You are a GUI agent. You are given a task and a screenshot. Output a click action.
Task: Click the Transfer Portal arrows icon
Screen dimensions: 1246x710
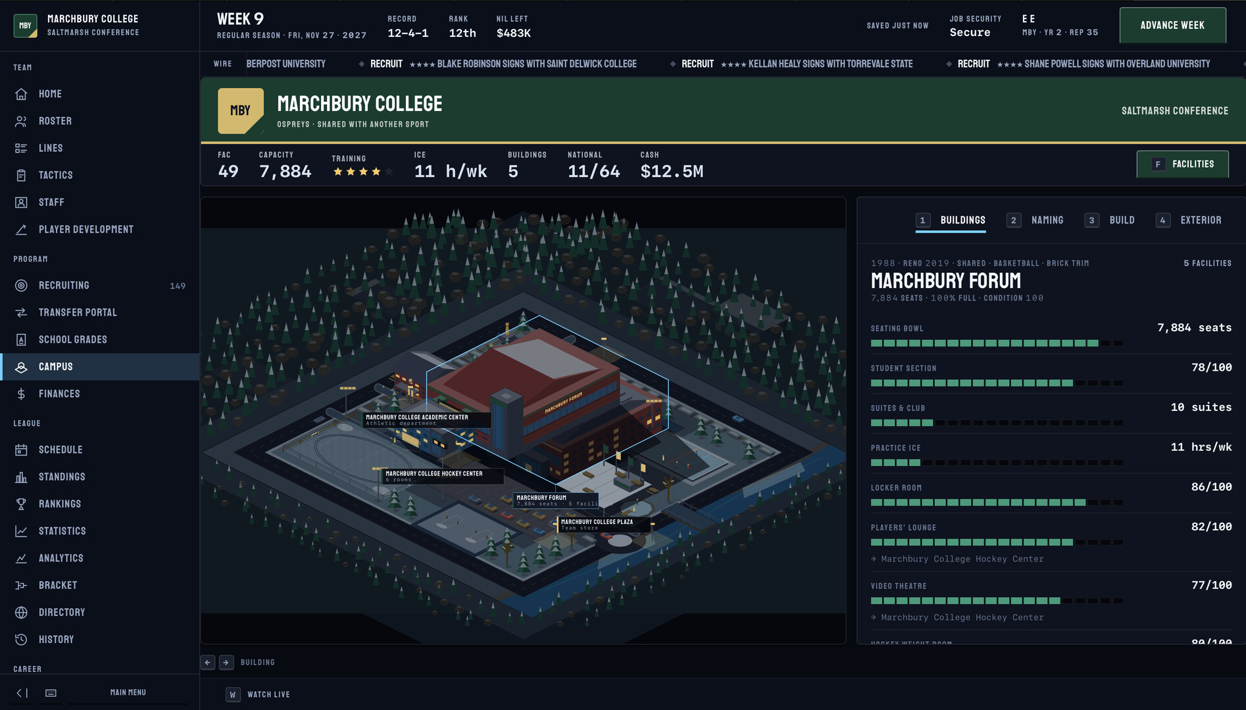[x=21, y=312]
